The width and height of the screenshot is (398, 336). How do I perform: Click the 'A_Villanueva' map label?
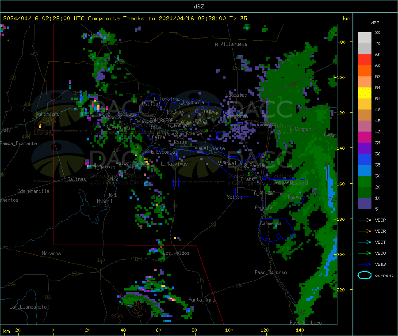(x=231, y=44)
